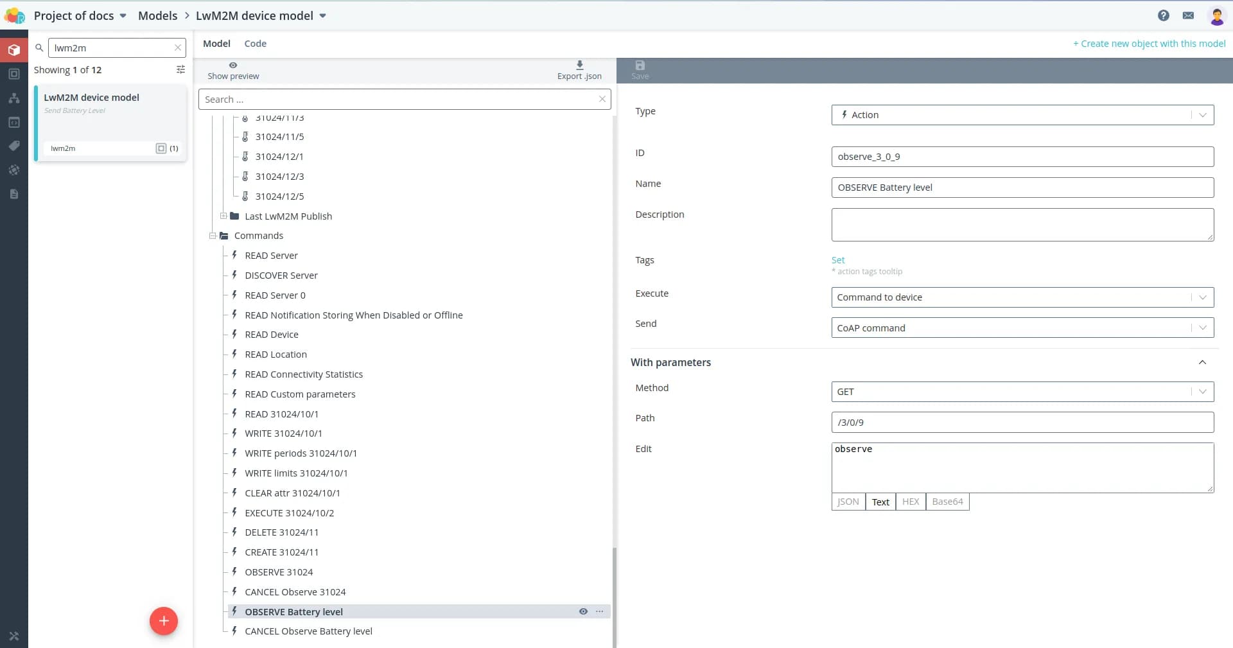
Task: Click Create new object with this model
Action: click(x=1149, y=44)
